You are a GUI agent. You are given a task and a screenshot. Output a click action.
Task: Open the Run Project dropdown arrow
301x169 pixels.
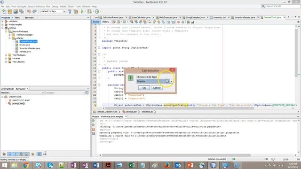click(86, 11)
